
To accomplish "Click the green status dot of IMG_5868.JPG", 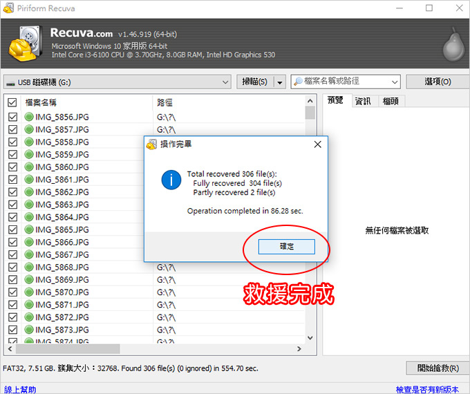I will click(x=29, y=267).
